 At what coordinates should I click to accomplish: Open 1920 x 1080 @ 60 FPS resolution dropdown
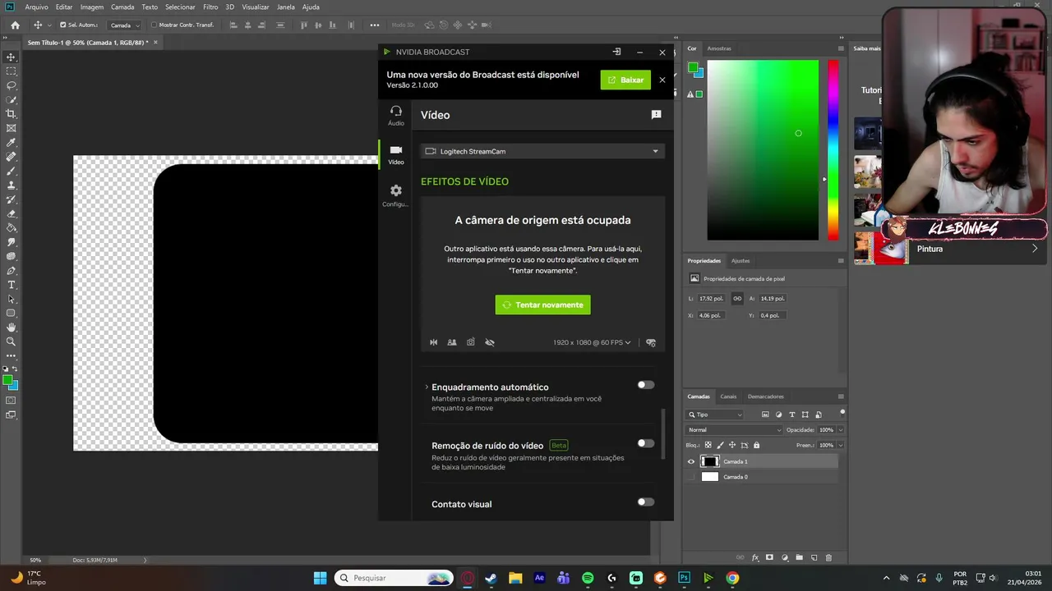tap(592, 342)
